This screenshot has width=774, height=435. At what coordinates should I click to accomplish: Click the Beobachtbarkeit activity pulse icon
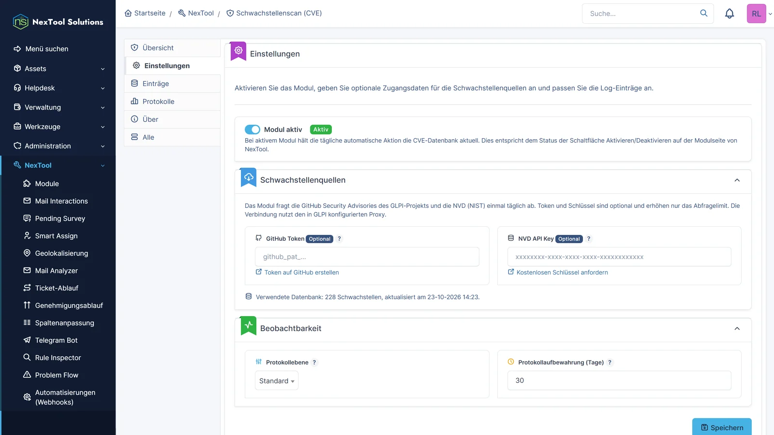(249, 325)
